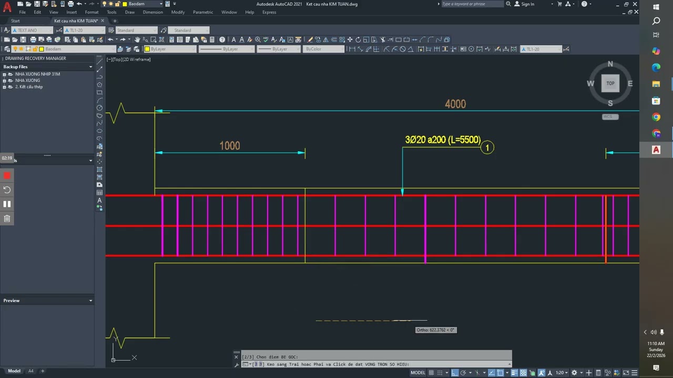Open Google Chrome from the Windows taskbar
Screen dimensions: 673x378
pos(656,117)
